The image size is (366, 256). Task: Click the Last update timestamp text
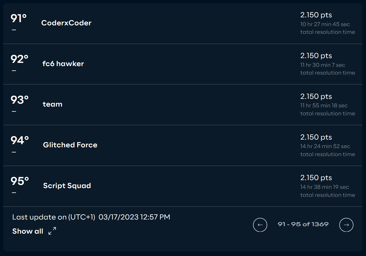pyautogui.click(x=91, y=217)
